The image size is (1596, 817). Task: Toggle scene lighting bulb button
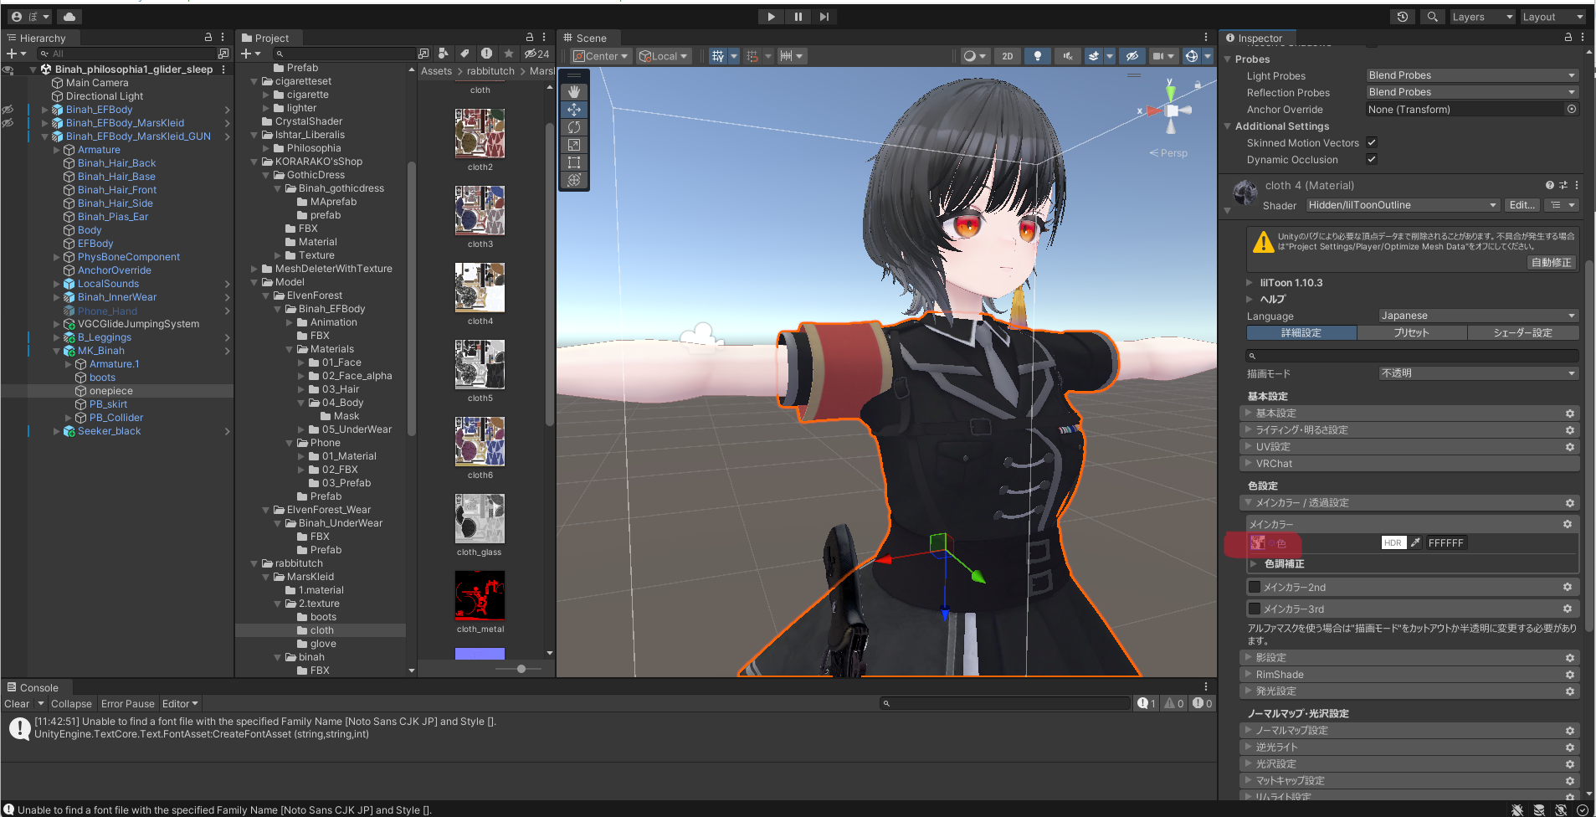click(x=1038, y=56)
